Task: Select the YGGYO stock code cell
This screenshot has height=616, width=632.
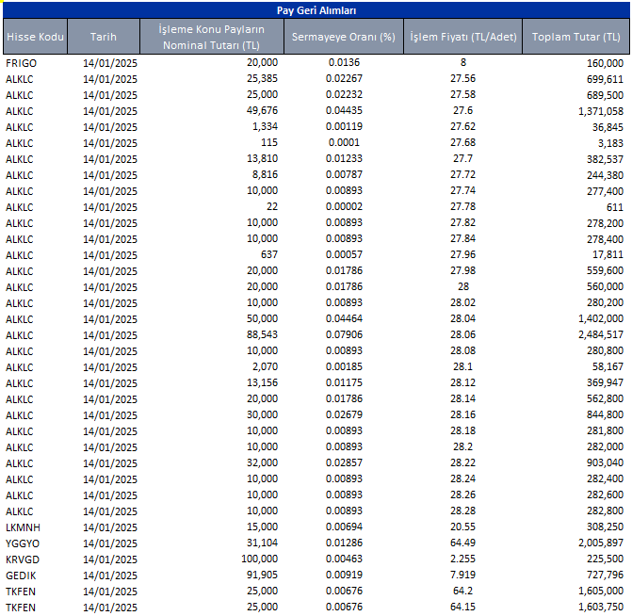Action: tap(22, 543)
